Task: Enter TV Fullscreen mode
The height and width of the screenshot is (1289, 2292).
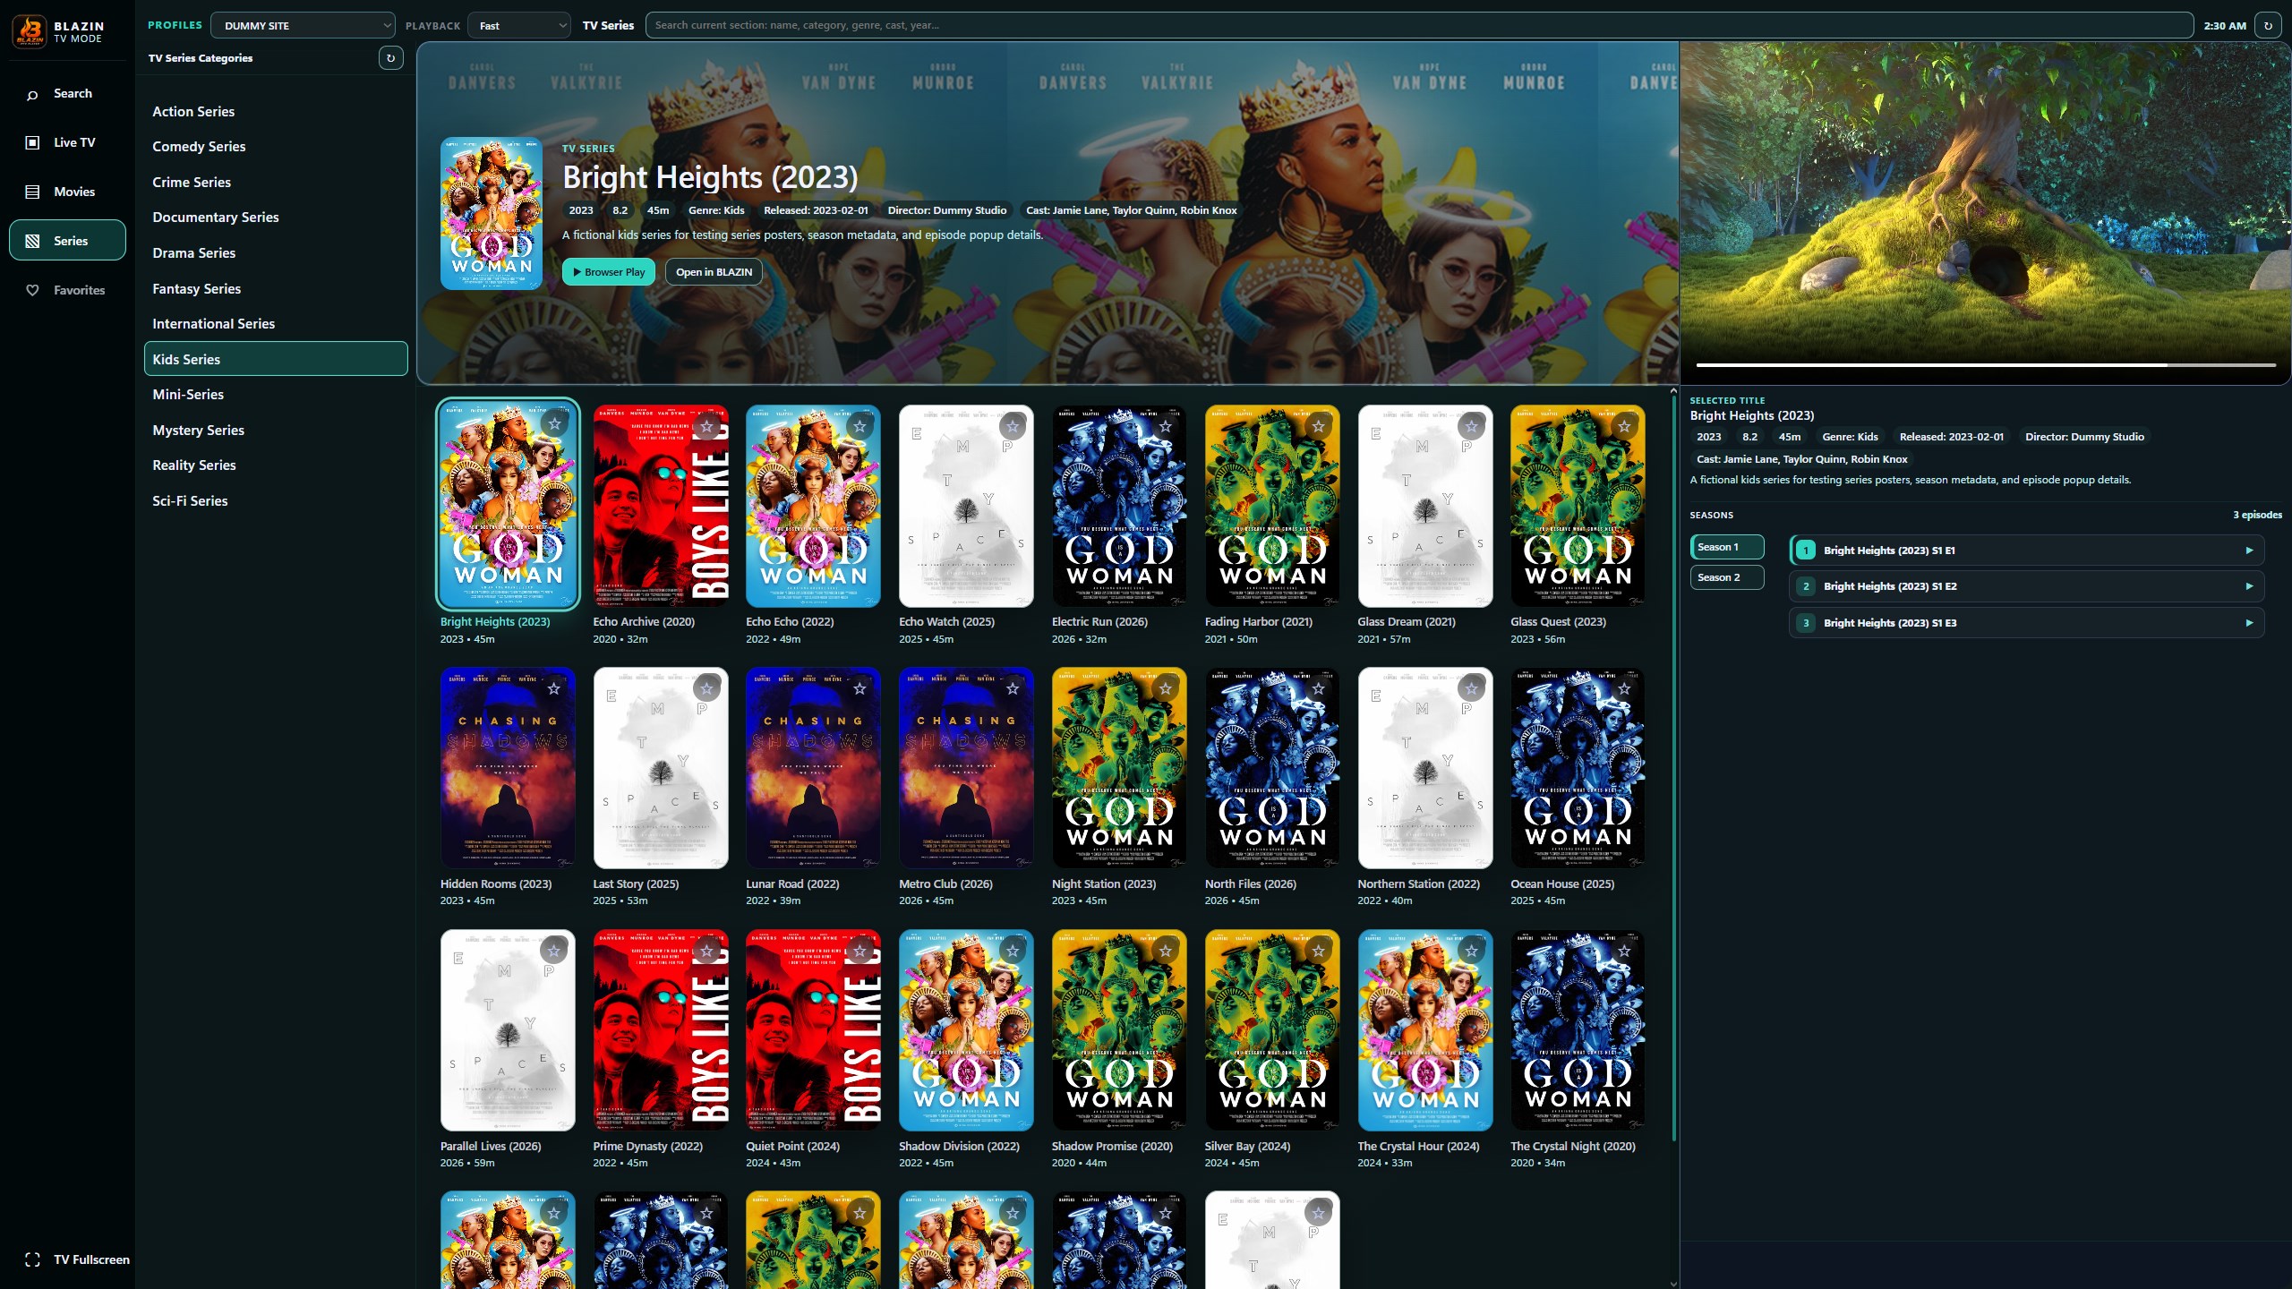Action: pyautogui.click(x=77, y=1259)
